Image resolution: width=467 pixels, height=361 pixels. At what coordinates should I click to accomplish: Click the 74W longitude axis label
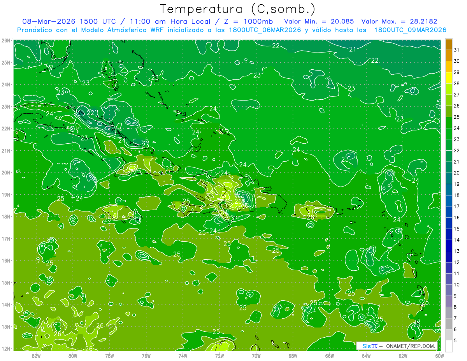[x=183, y=356]
